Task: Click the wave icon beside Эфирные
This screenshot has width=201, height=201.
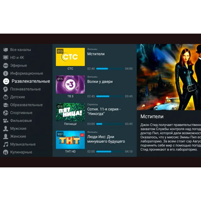Action: (x=6, y=66)
